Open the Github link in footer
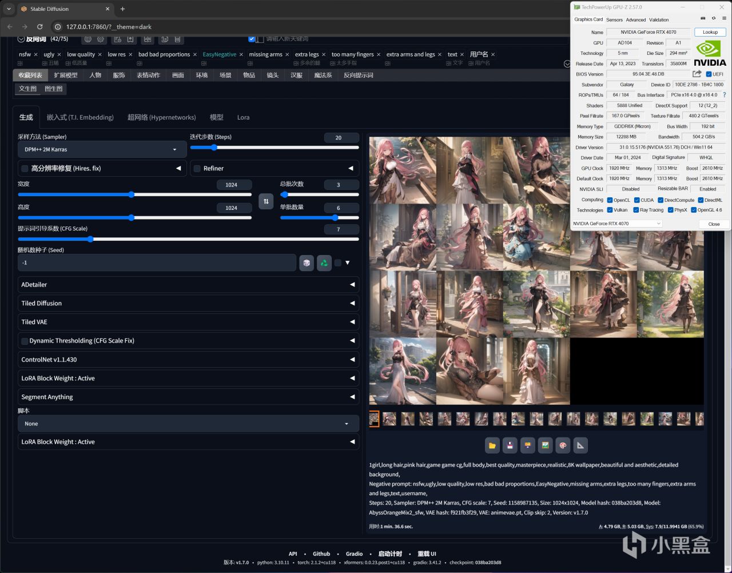732x573 pixels. coord(321,554)
